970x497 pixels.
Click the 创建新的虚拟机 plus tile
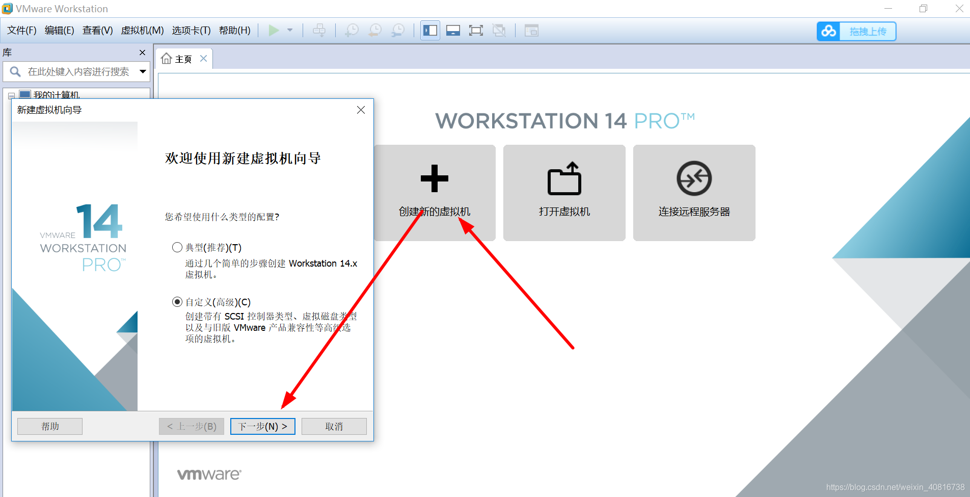pos(435,193)
